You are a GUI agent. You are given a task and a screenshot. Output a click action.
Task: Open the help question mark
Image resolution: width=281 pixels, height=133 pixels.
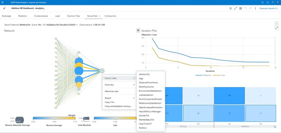[272, 2]
